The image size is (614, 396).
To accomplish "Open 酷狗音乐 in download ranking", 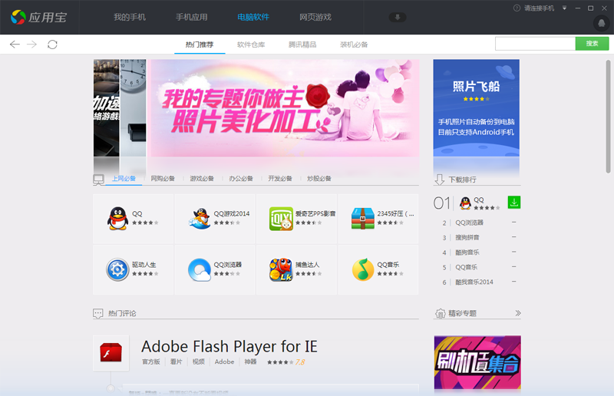I will 467,252.
